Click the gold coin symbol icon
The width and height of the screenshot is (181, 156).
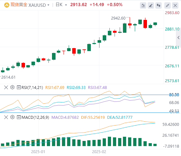[7, 5]
